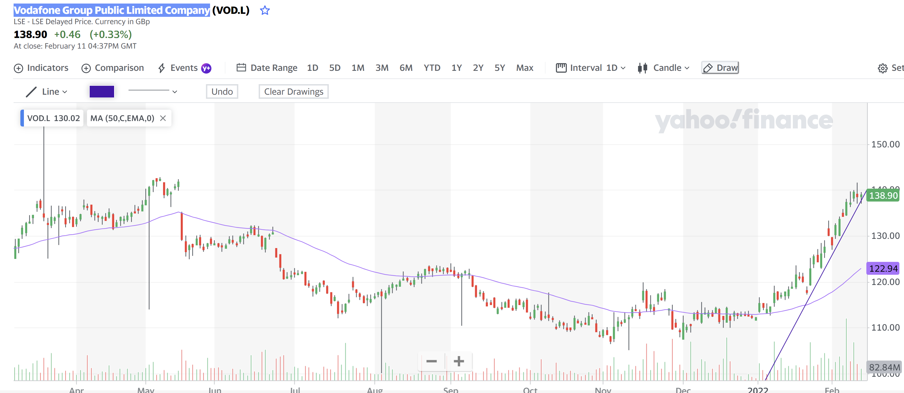Click the (VOD.L) ticker symbol text
Screen dimensions: 904x393
(231, 10)
